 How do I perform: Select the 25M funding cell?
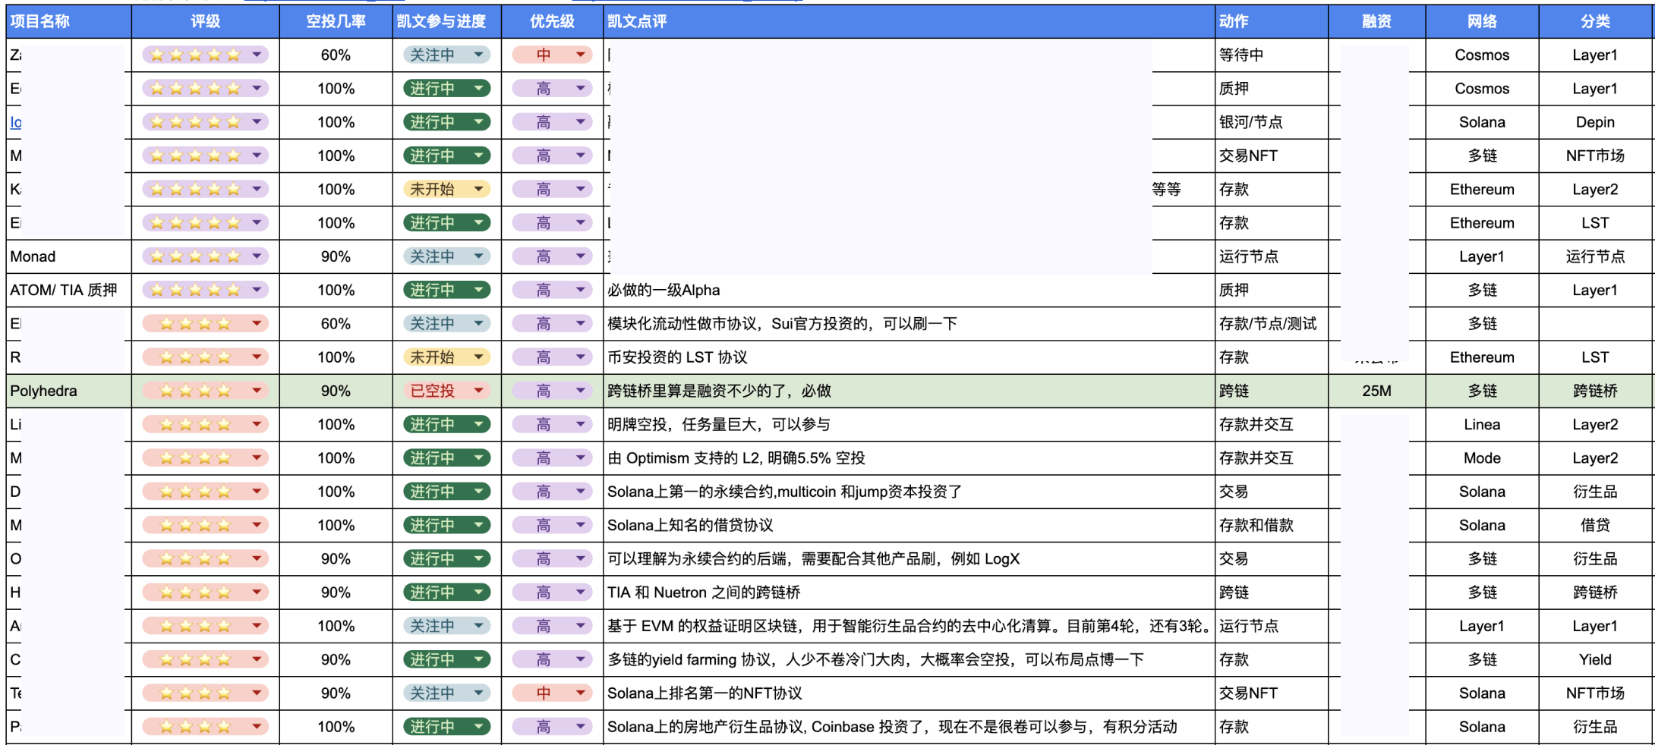1377,391
